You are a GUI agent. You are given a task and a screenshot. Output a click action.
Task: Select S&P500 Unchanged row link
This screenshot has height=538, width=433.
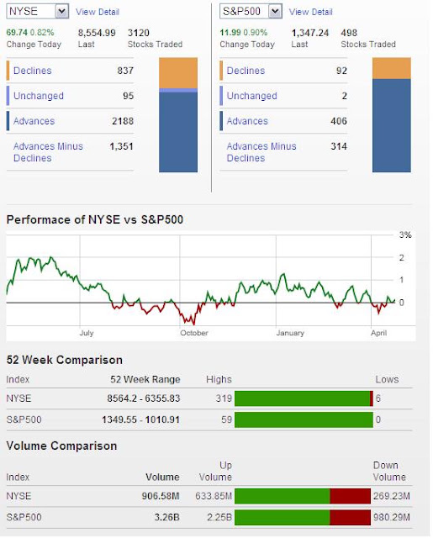(252, 96)
